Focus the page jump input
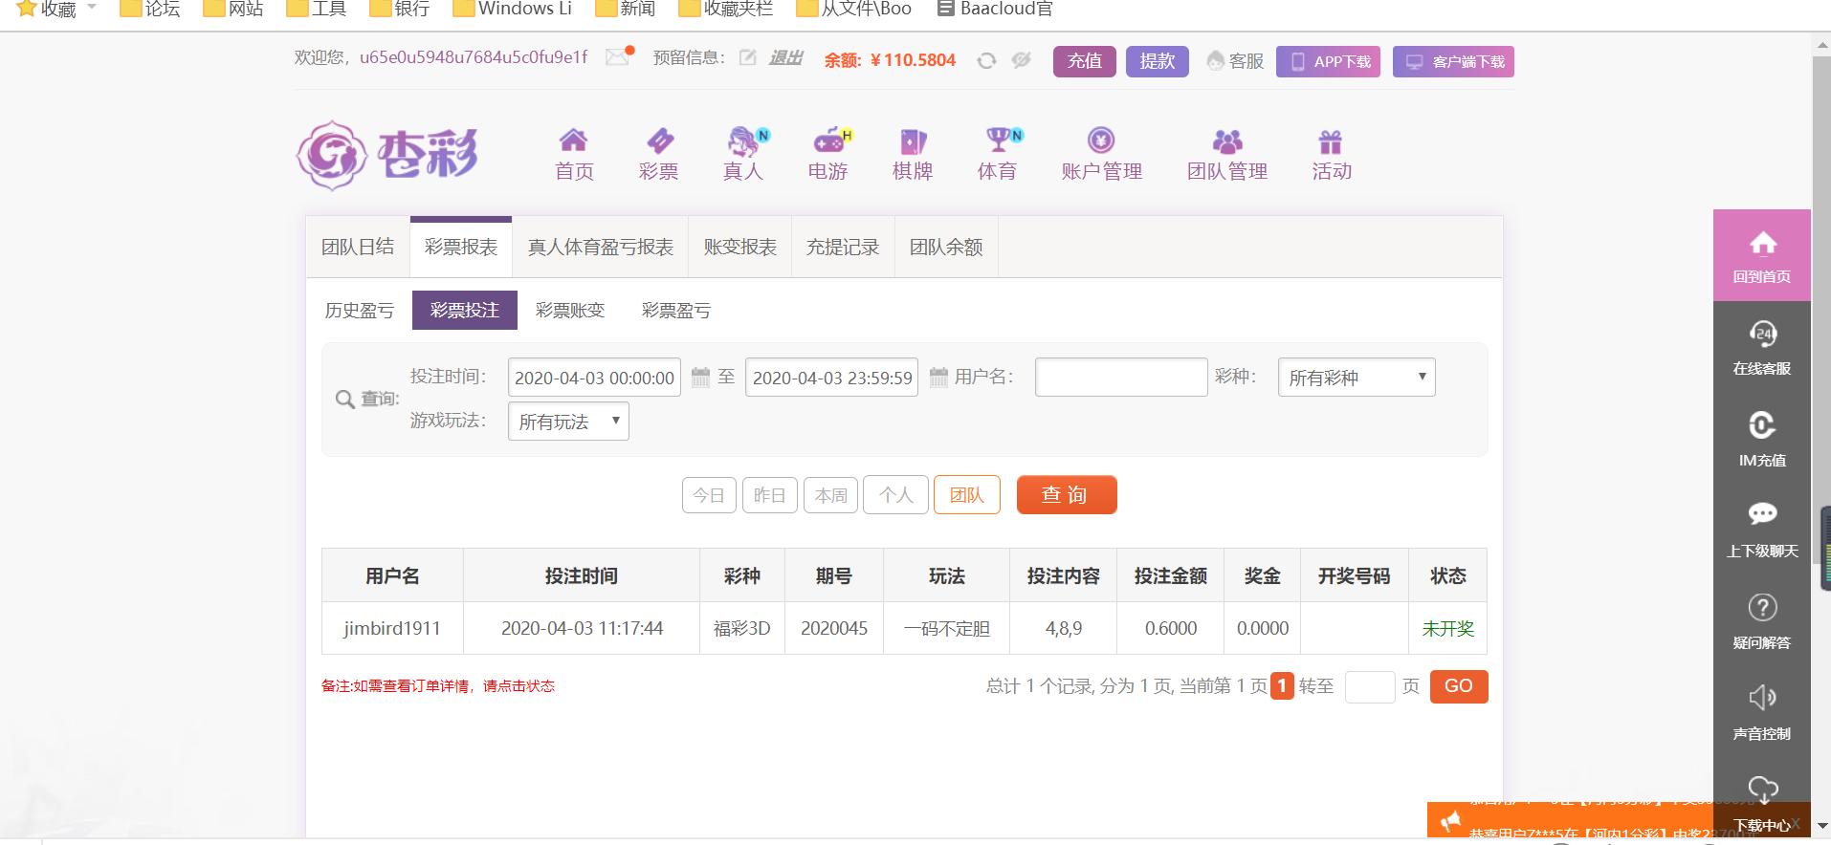This screenshot has width=1831, height=845. click(x=1370, y=686)
